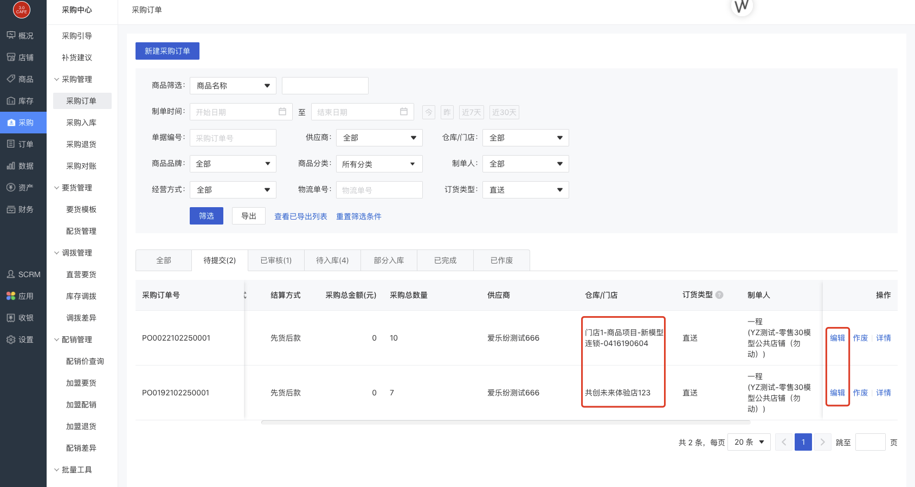
Task: Focus the 物流单号 input field
Action: pos(379,190)
